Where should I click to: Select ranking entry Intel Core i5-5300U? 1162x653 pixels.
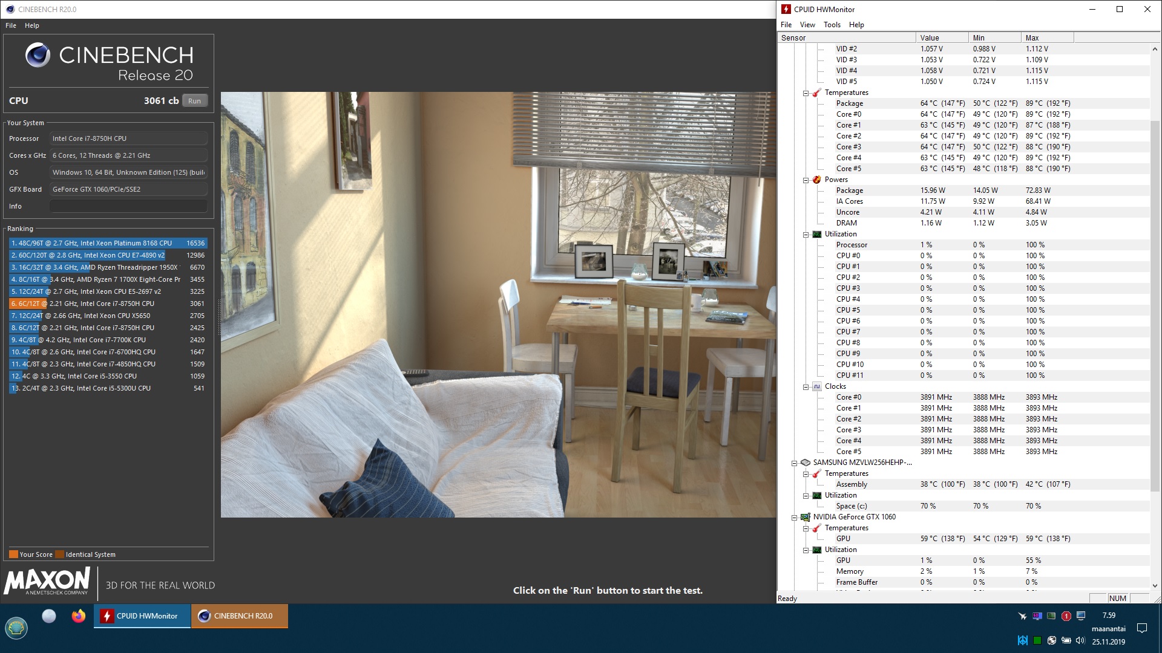point(108,388)
